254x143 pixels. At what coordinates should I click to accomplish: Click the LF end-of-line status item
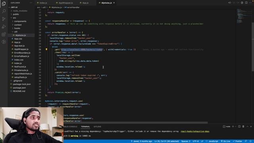tap(202, 141)
